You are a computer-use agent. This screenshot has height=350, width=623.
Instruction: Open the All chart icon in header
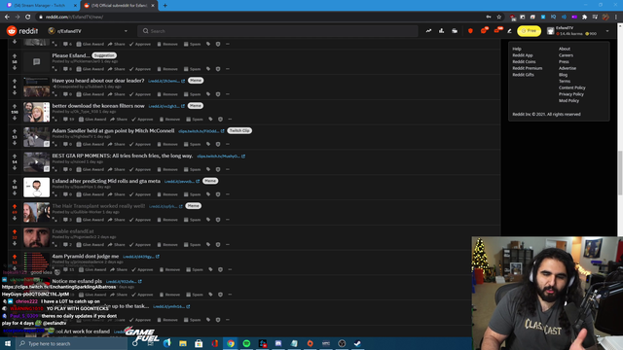[441, 31]
